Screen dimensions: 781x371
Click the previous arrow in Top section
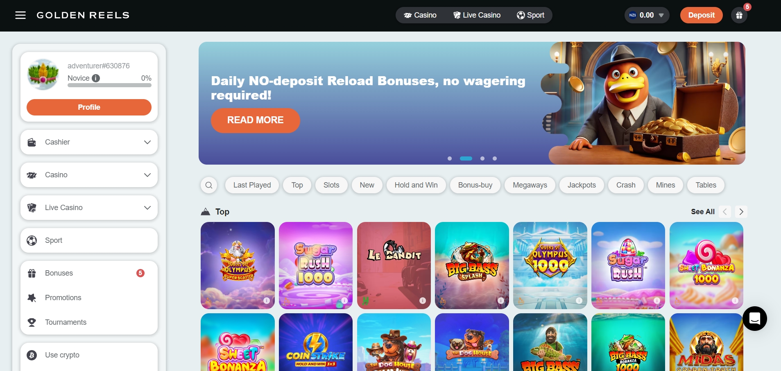(x=725, y=212)
